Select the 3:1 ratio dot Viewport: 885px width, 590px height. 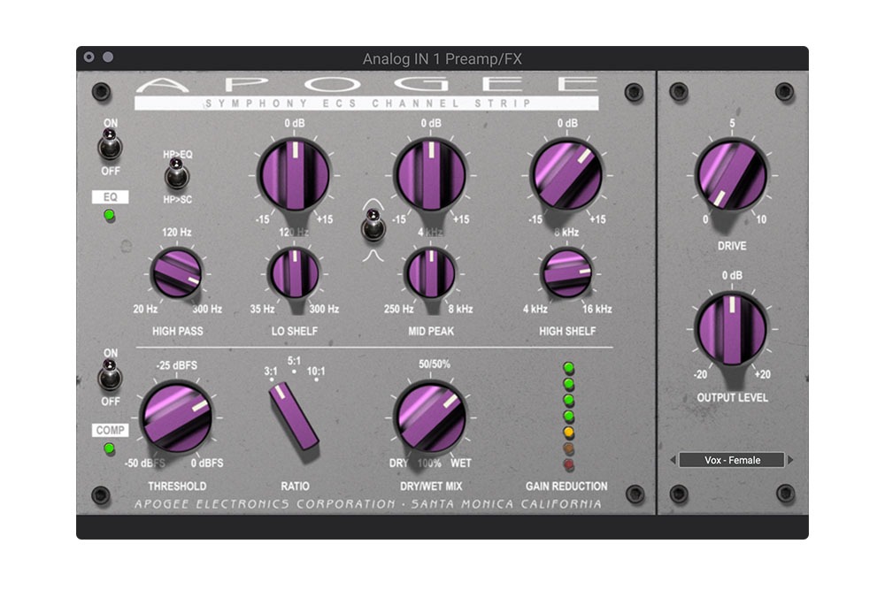point(272,379)
